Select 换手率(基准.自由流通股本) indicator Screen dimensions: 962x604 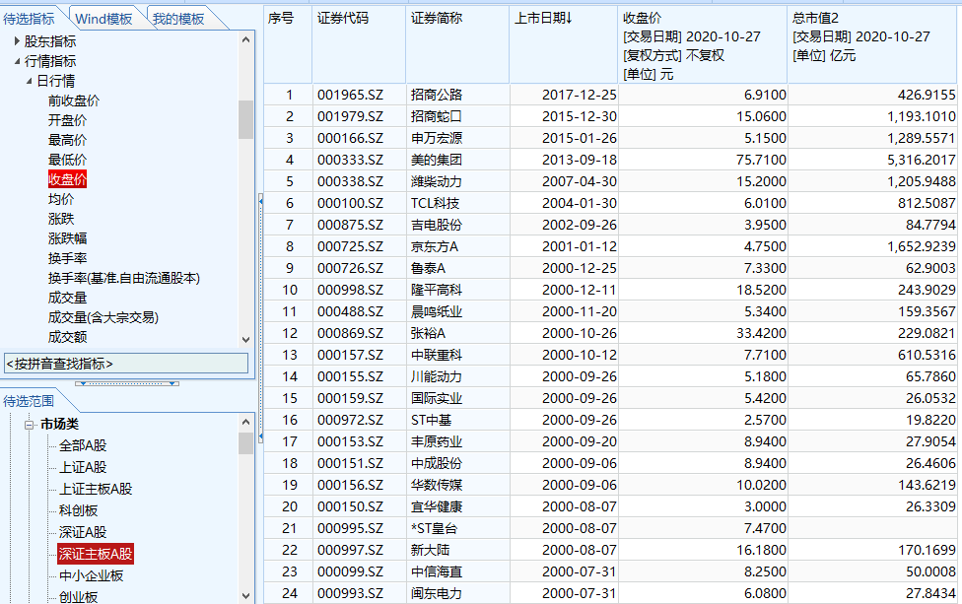(124, 278)
